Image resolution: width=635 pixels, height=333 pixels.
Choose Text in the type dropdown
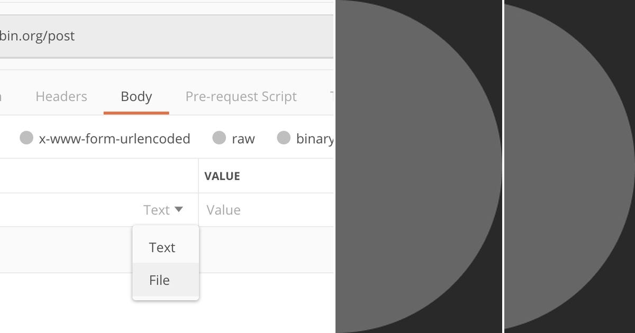click(162, 247)
